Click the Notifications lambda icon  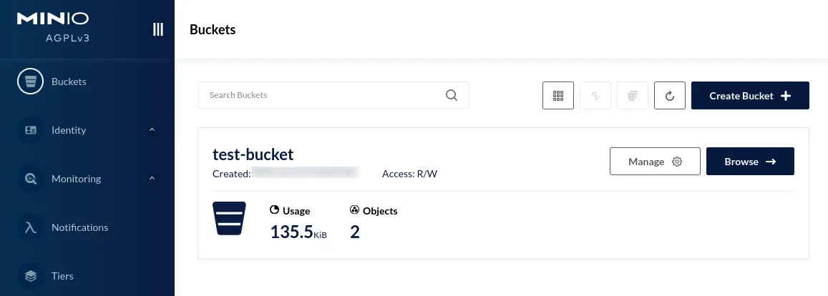[31, 227]
